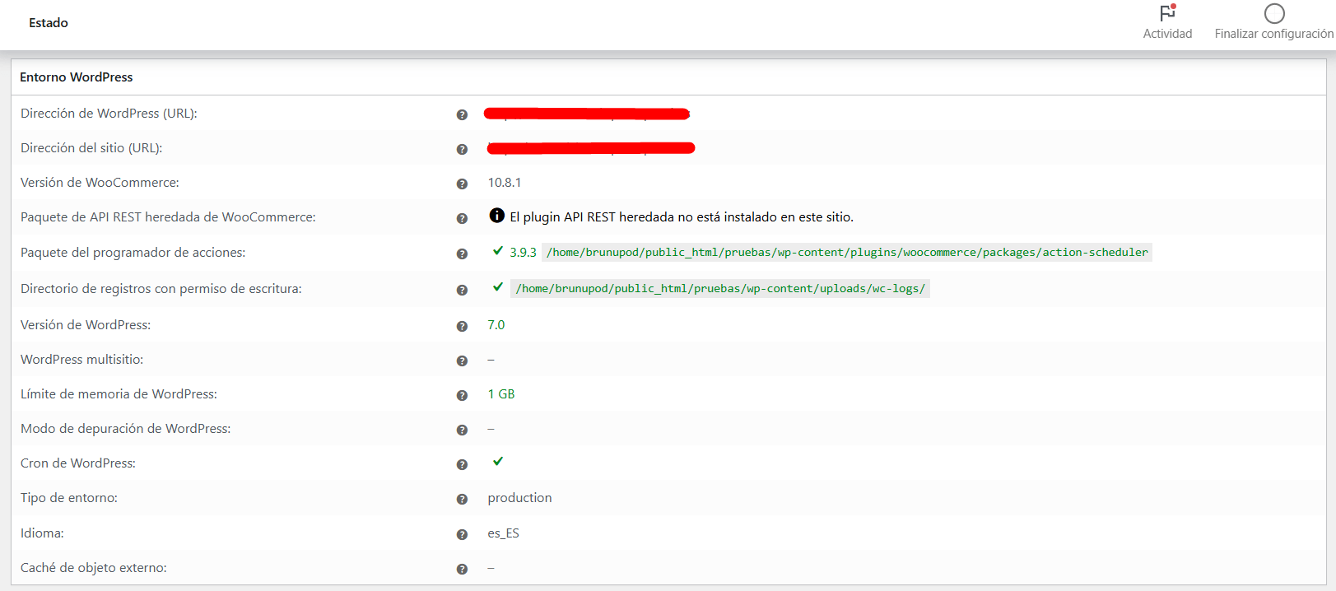Click the Tipo de entorno label
The width and height of the screenshot is (1336, 591).
[69, 498]
